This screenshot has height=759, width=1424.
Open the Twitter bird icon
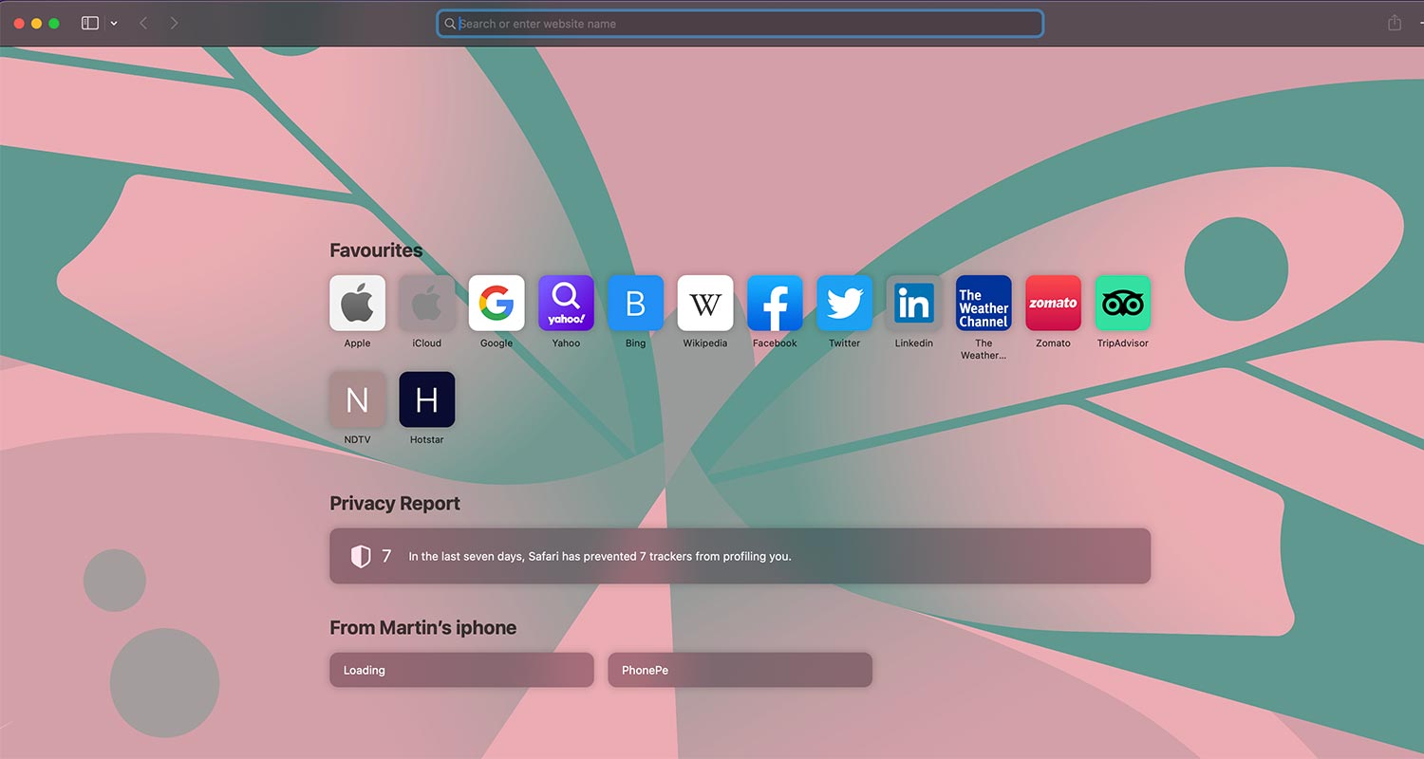(844, 304)
